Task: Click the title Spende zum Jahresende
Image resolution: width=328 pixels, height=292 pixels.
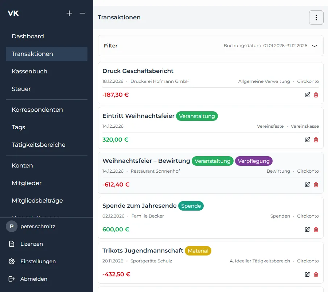Action: 139,206
